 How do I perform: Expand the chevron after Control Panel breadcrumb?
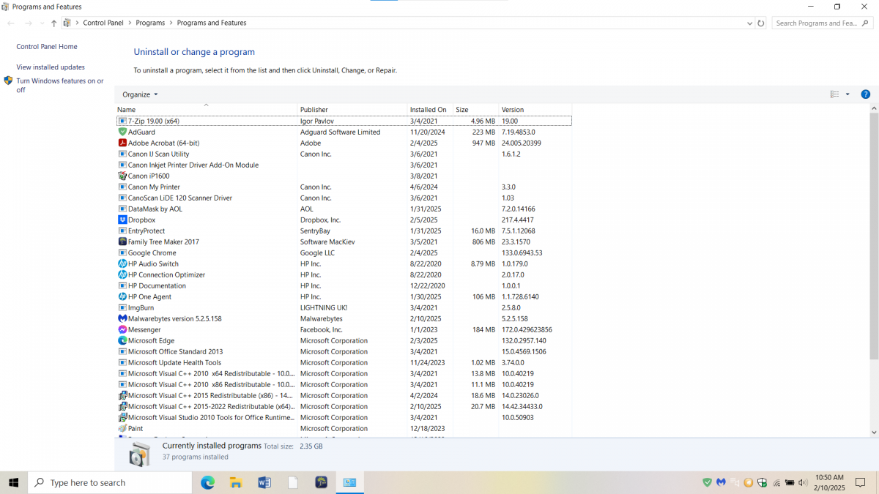[x=130, y=23]
